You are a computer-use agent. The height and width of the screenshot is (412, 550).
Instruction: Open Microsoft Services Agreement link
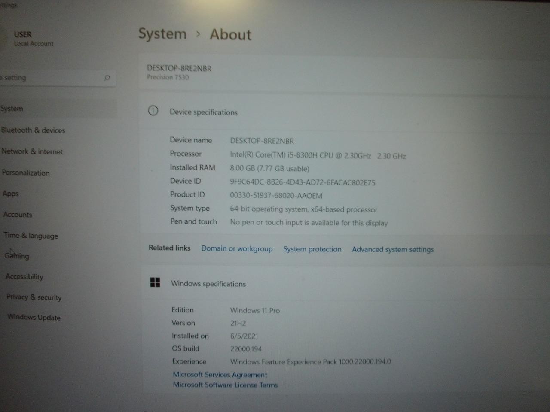tap(220, 375)
